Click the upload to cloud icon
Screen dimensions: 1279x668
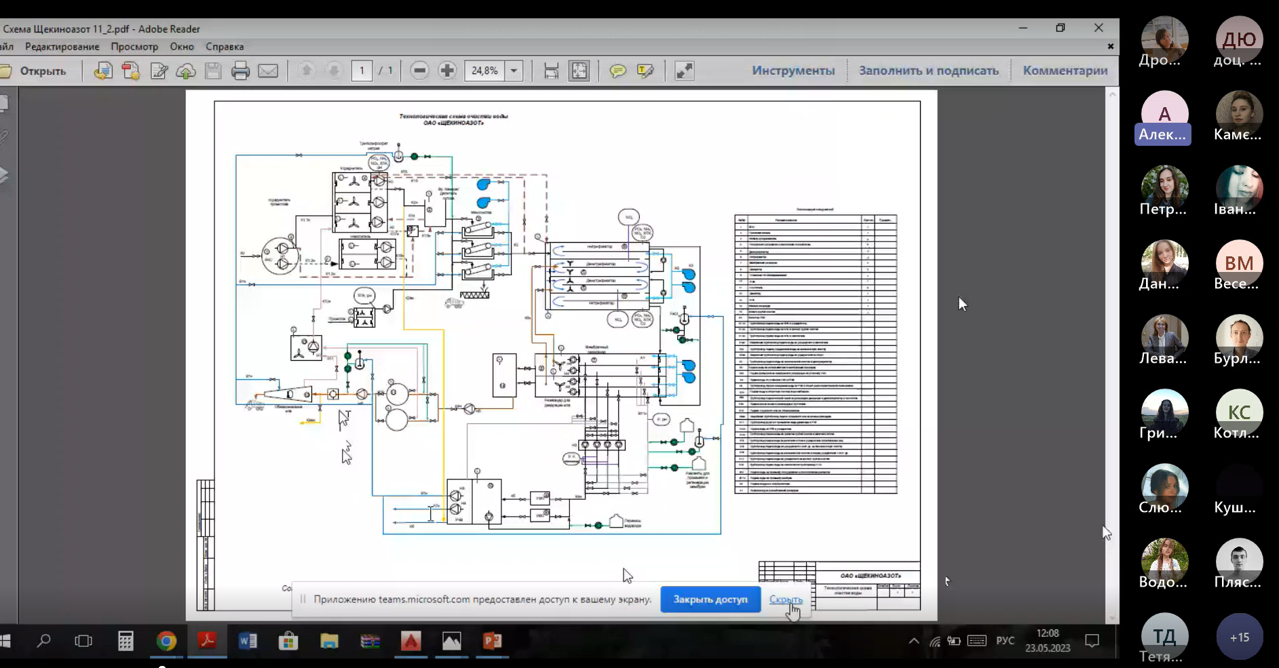186,71
